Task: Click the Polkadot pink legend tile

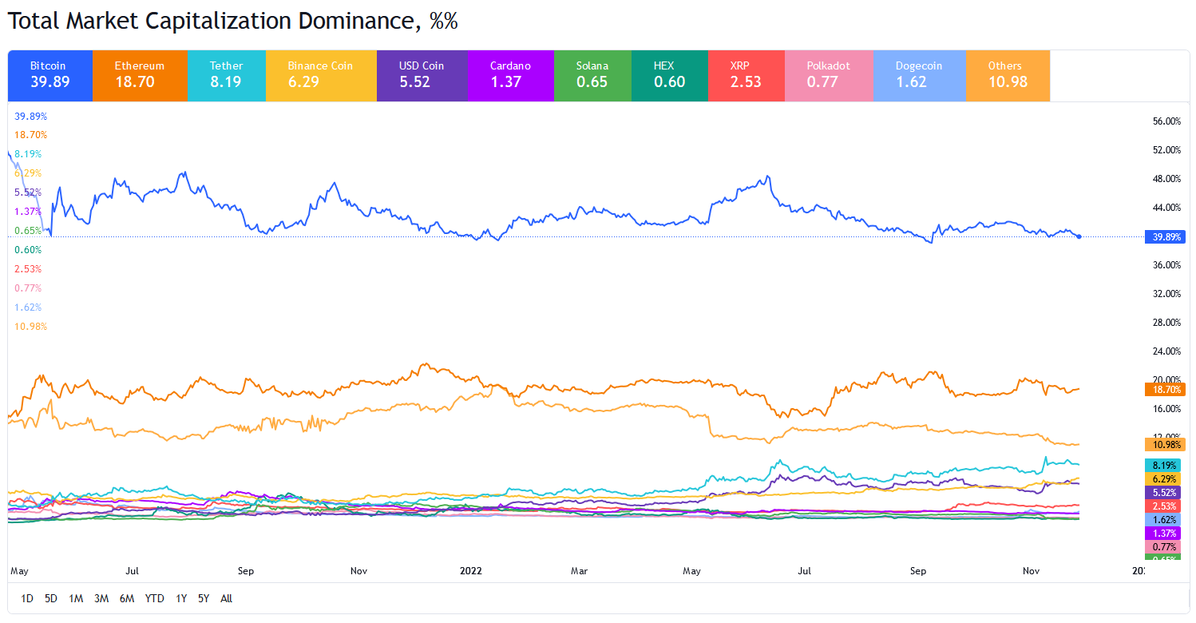Action: click(829, 75)
